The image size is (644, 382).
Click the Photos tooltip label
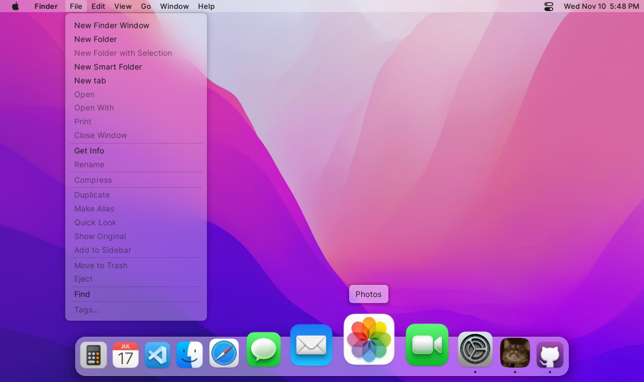point(368,294)
